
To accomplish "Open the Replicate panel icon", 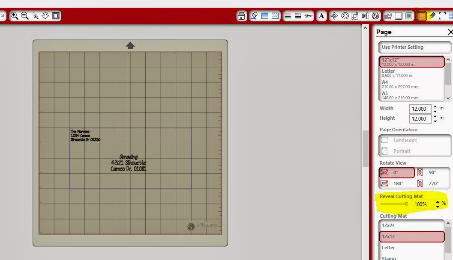I will pyautogui.click(x=375, y=16).
